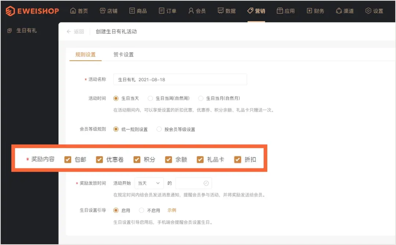Viewport: 396px width, 245px height.
Task: Open the 当天 reward time dropdown
Action: tap(149, 183)
